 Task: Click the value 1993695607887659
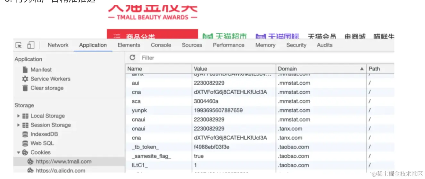click(218, 110)
